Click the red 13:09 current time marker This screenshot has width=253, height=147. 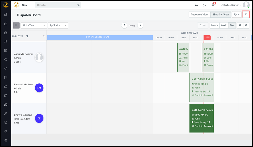[207, 37]
